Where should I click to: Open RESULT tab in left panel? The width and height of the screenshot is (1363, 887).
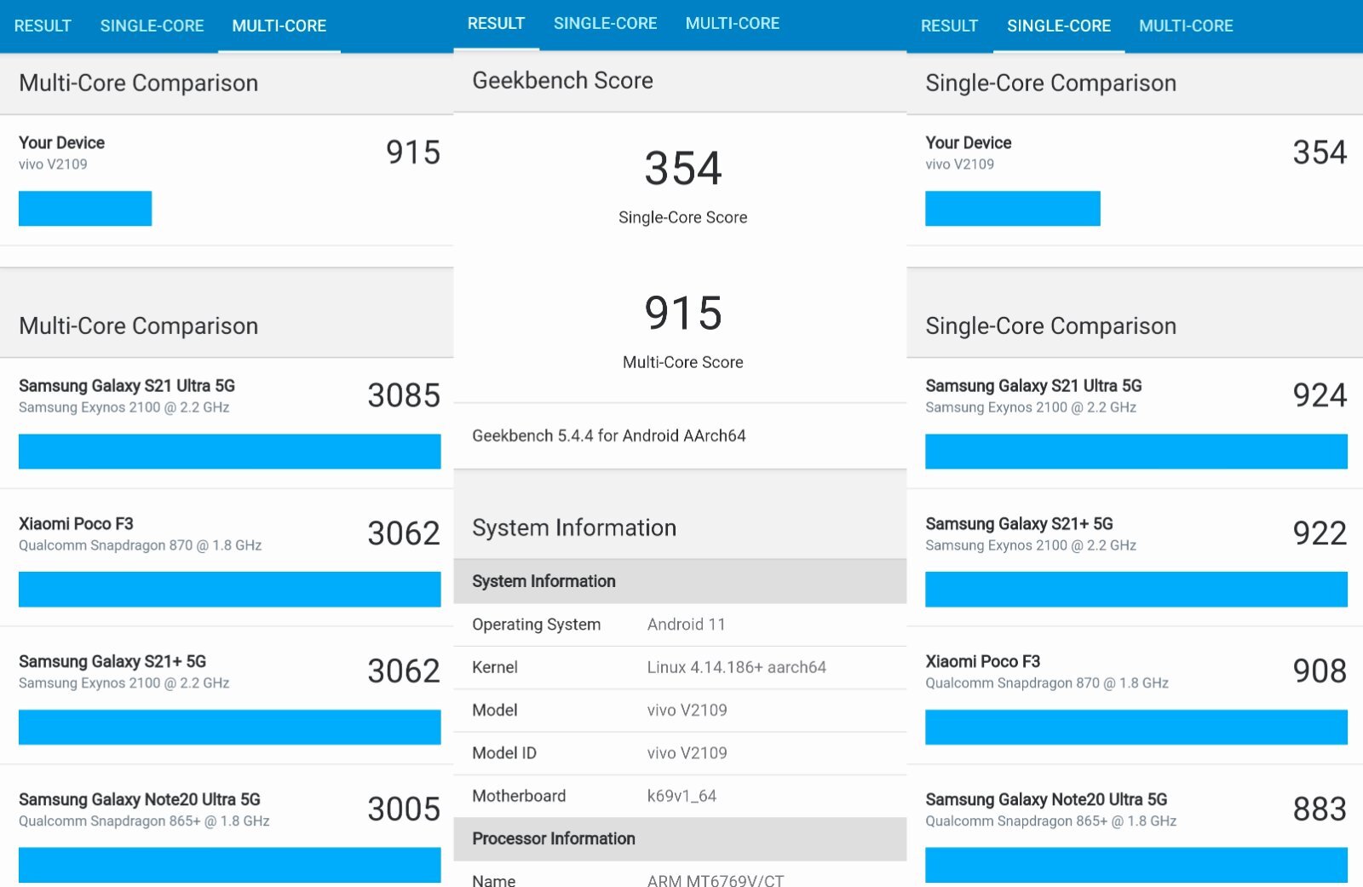[43, 26]
